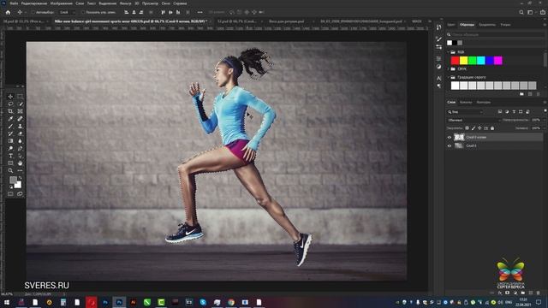Select the Hand tool
Image resolution: width=548 pixels, height=308 pixels.
coord(20,163)
